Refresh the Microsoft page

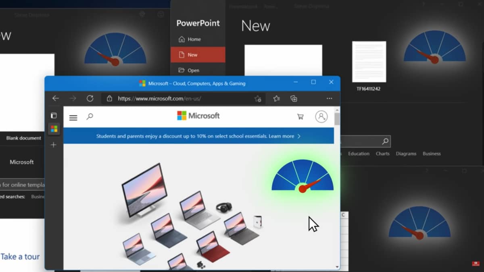[x=90, y=98]
